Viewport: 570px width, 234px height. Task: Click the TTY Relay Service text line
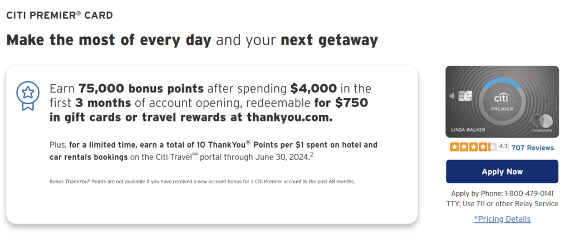[x=502, y=204]
